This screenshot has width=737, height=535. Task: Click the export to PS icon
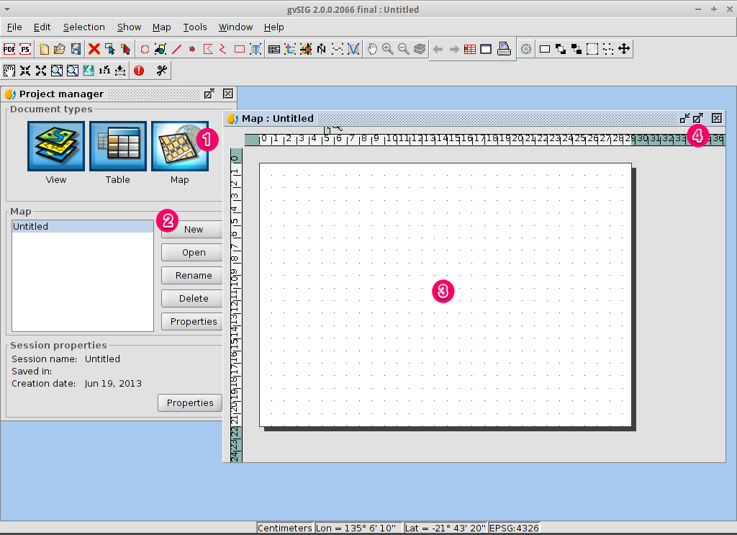[25, 49]
